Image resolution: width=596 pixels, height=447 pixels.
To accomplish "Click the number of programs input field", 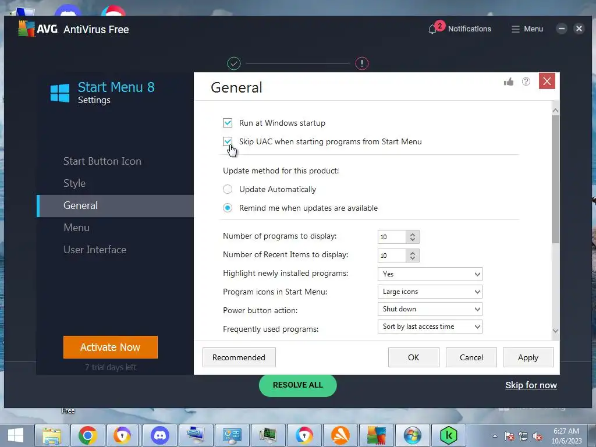I will 392,237.
